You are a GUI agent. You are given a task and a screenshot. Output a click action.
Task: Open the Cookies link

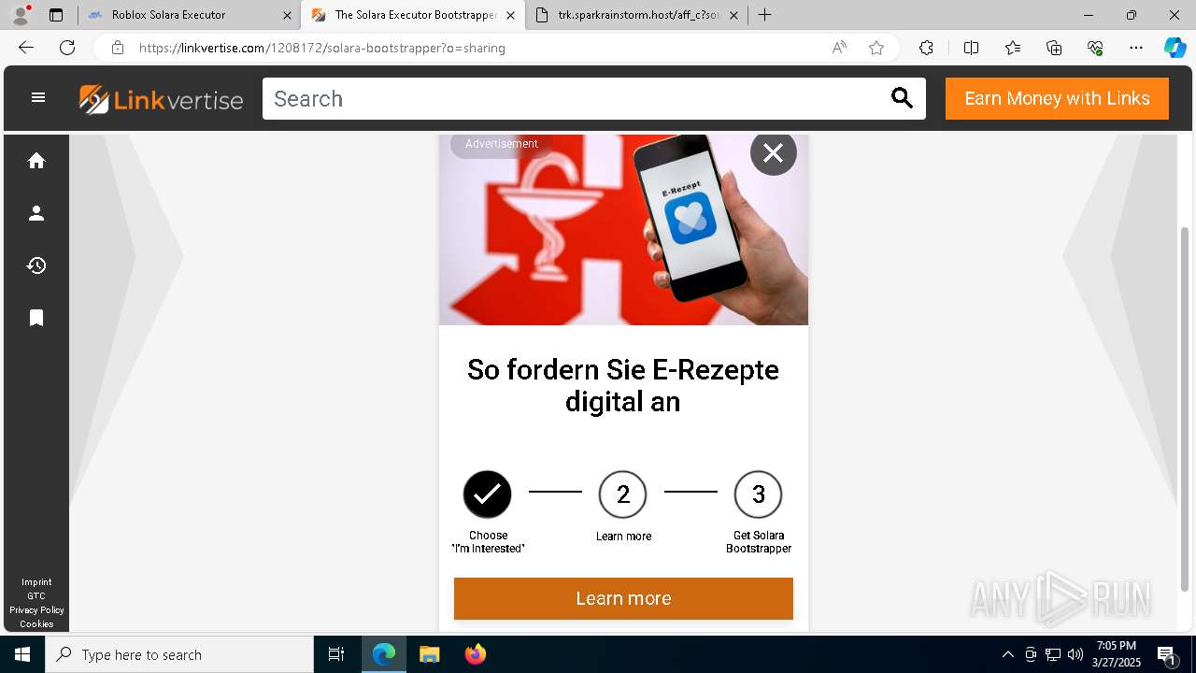point(36,624)
